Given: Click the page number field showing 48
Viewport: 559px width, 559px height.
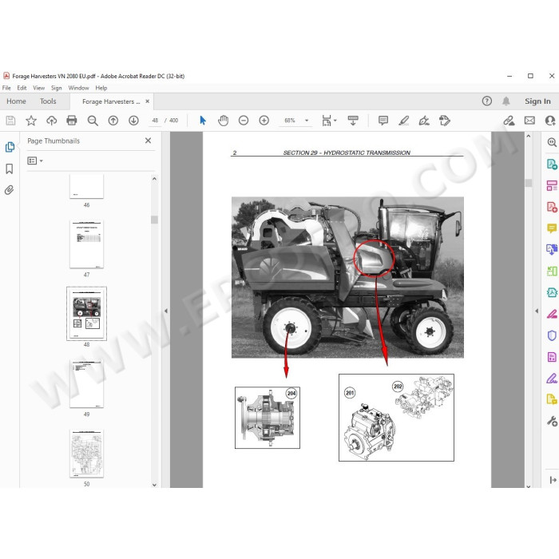Looking at the screenshot, I should coord(155,121).
